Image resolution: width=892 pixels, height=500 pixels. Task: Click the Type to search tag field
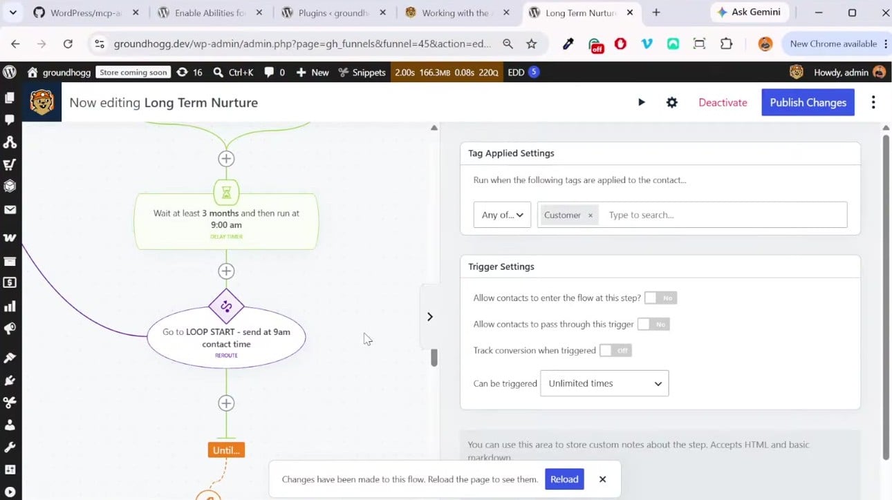point(723,215)
